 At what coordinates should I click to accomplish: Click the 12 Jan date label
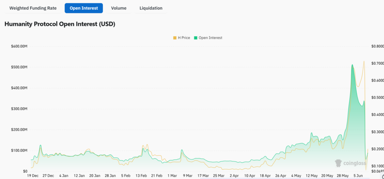(79, 176)
